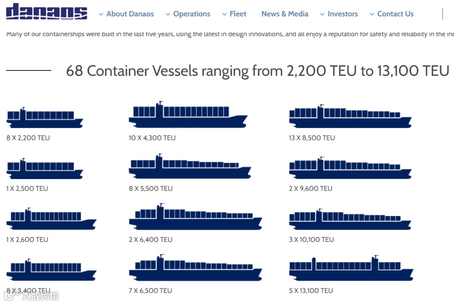Screen dimensions: 454x304
Task: Click the 7 X 6,500 TEU label
Action: click(x=150, y=291)
